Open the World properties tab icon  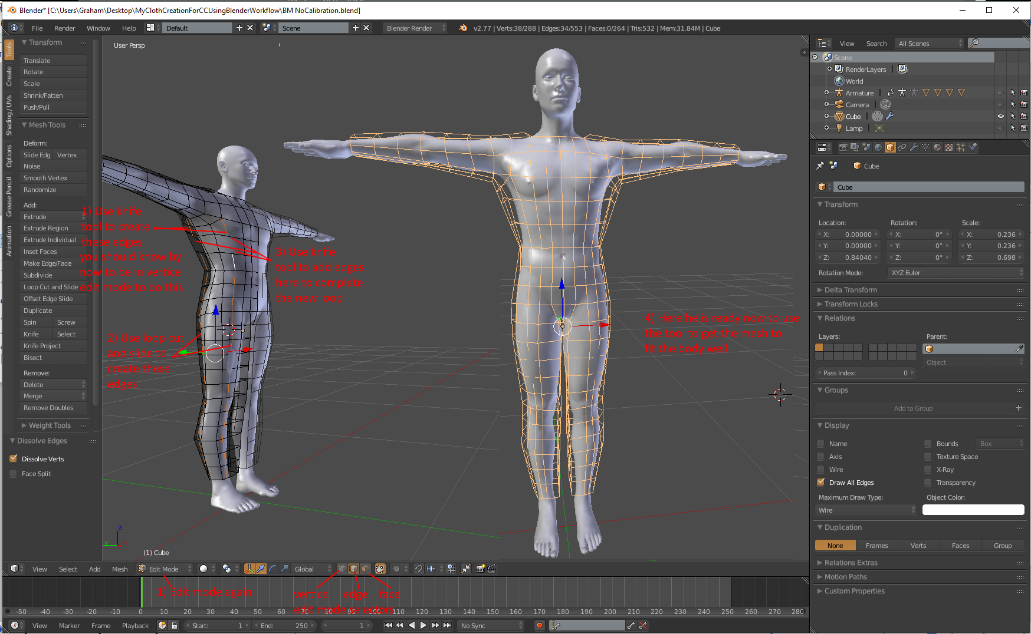[878, 147]
